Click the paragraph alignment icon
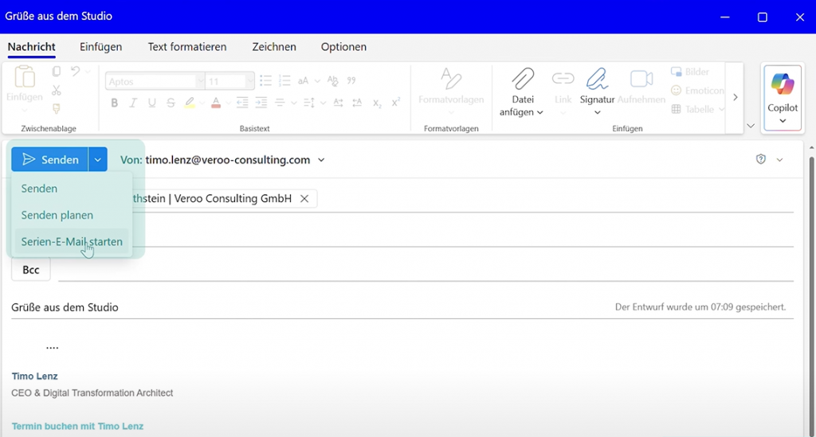816x437 pixels. (x=280, y=103)
